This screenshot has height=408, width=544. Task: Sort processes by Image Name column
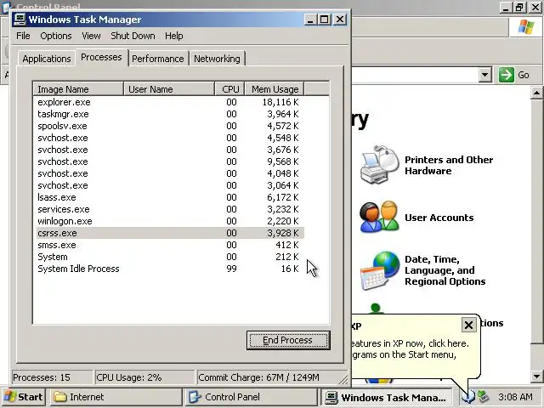[x=78, y=89]
